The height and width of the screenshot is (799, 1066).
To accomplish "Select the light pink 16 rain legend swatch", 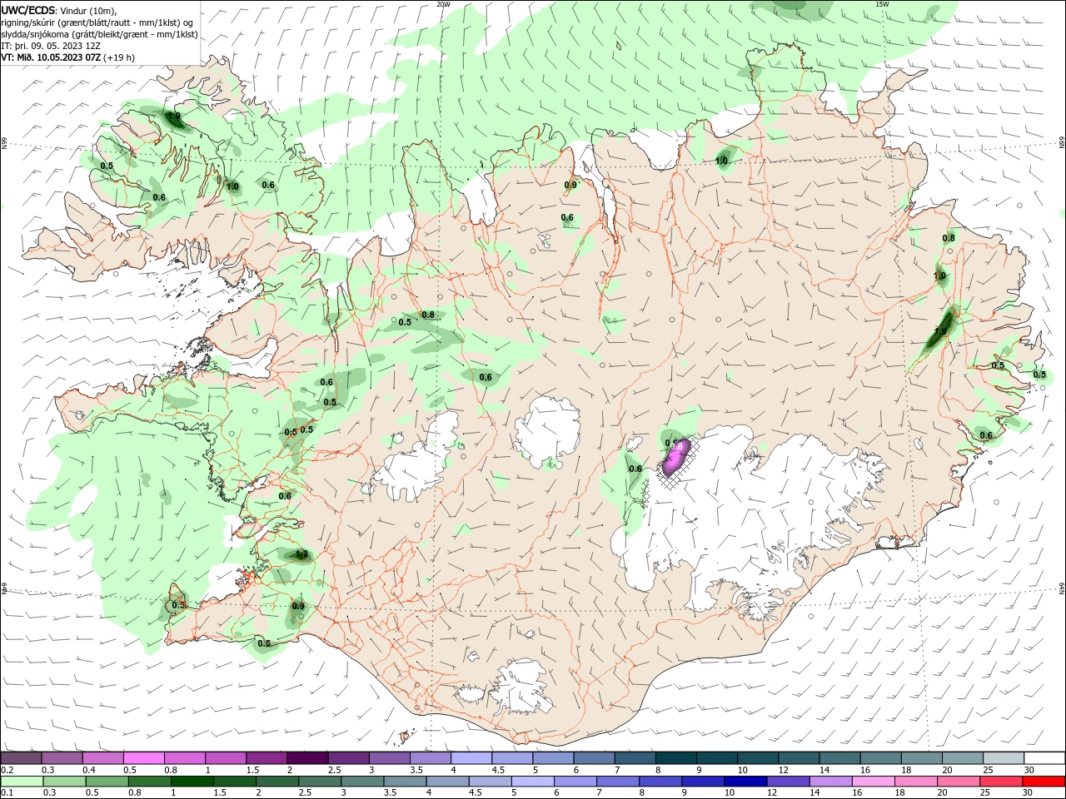I will [874, 782].
